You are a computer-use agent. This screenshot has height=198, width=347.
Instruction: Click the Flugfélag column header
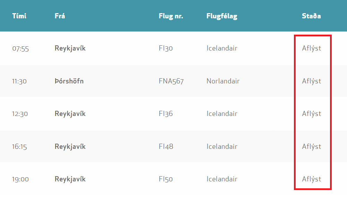coord(222,16)
